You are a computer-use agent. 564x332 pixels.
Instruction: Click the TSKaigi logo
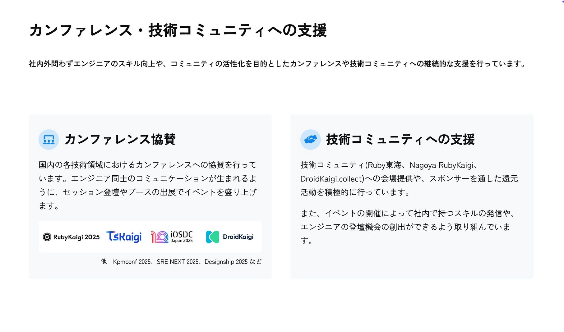point(124,237)
